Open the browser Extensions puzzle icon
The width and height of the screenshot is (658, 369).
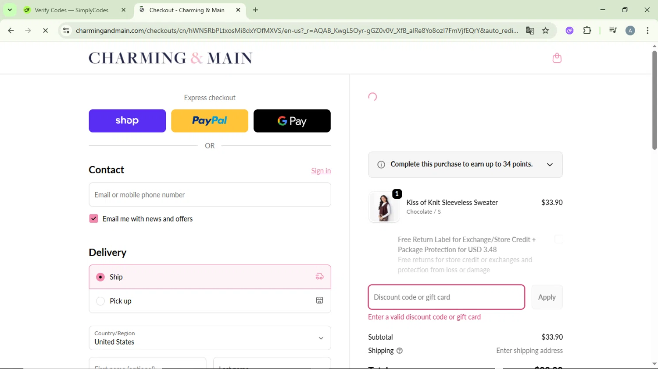587,31
